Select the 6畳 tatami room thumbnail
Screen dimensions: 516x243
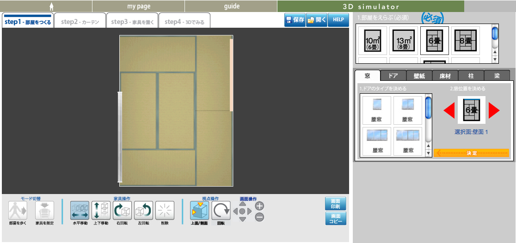434,41
